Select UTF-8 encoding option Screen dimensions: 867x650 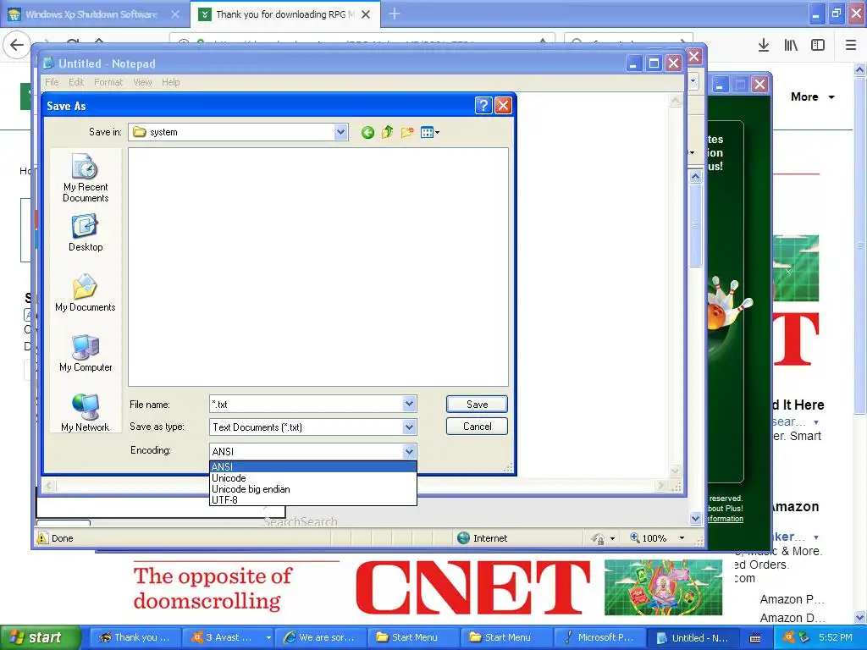313,499
